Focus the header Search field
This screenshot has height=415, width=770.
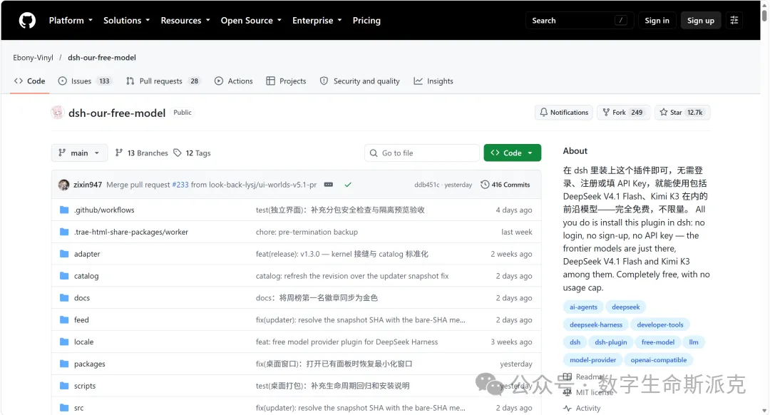coord(580,20)
